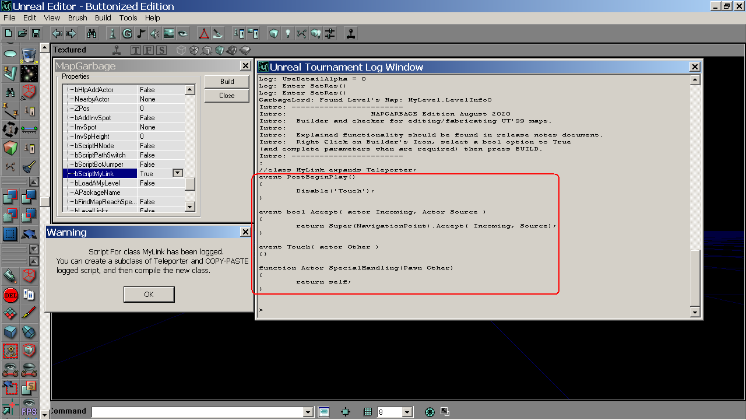Open the Tools menu
Viewport: 746px width, 420px height.
coord(128,17)
